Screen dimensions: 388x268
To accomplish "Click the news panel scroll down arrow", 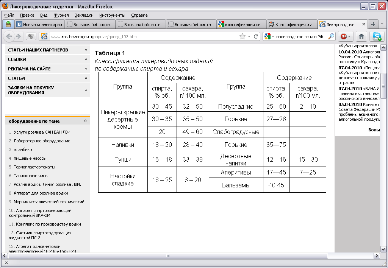I will pos(383,249).
